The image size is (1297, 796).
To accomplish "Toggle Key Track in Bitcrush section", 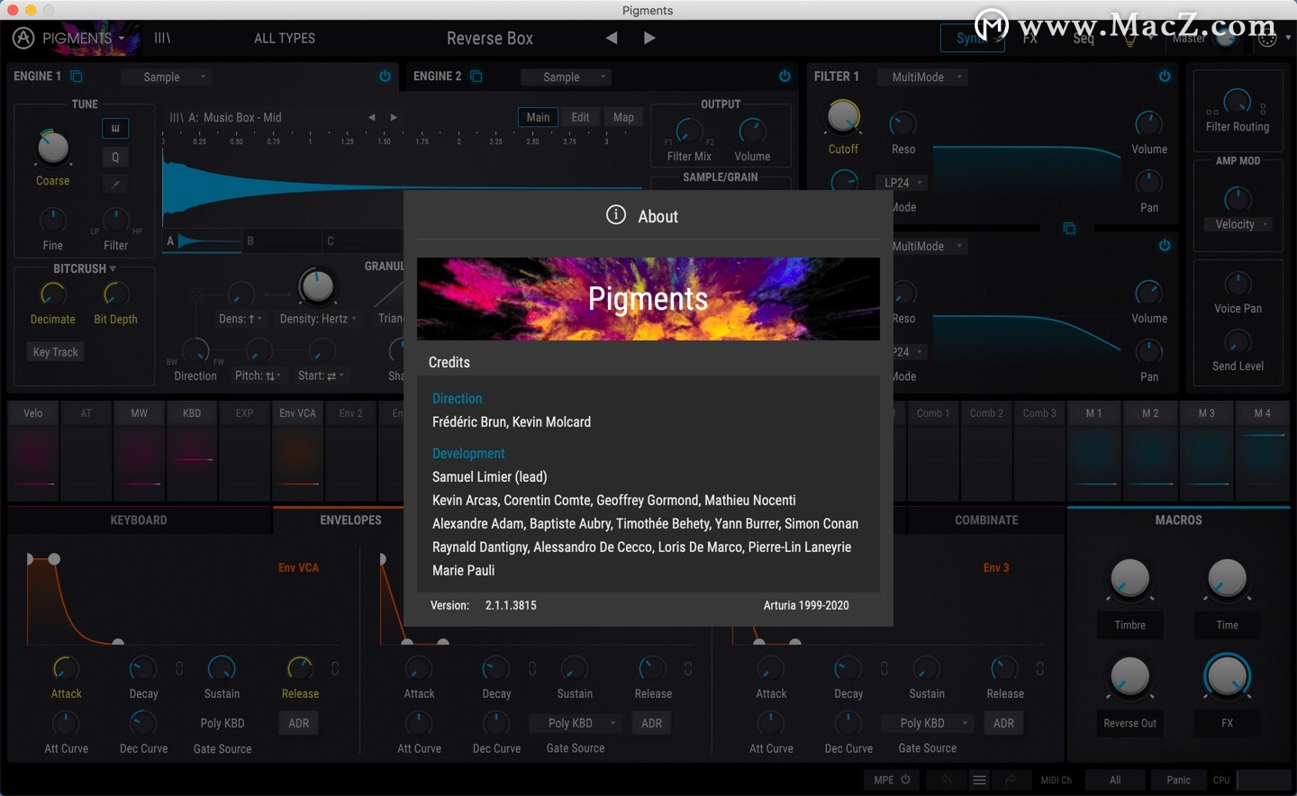I will [56, 352].
